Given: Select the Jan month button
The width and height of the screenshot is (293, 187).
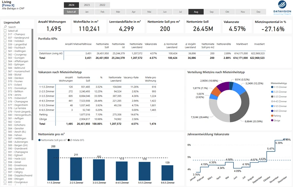Looking at the screenshot, I should (x=87, y=12).
